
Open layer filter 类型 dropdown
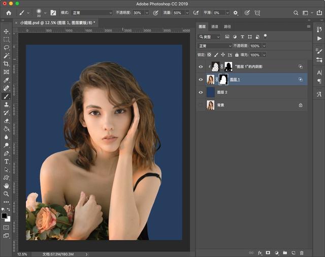tap(209, 37)
